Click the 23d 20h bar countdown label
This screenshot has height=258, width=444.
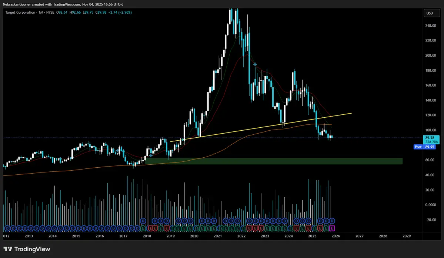coord(431,142)
